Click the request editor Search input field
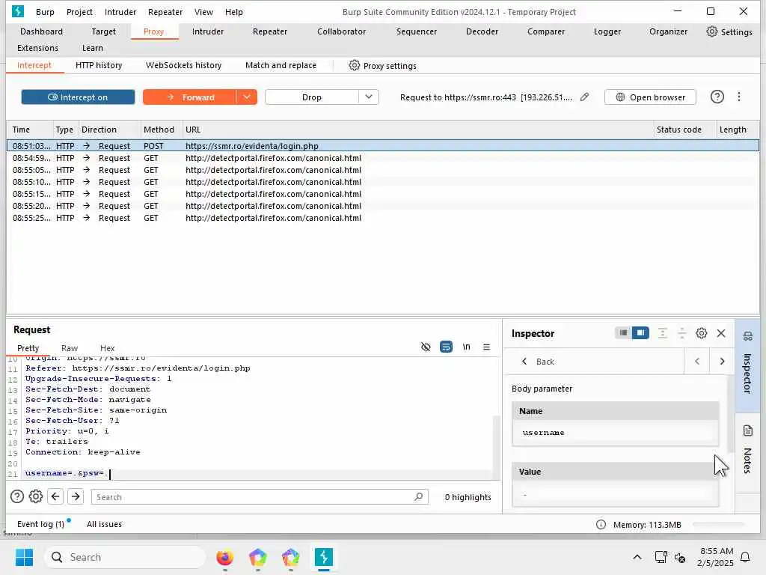 260,497
